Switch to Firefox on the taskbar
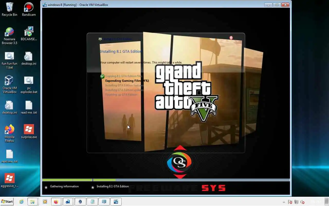329x206 pixels. 56,202
